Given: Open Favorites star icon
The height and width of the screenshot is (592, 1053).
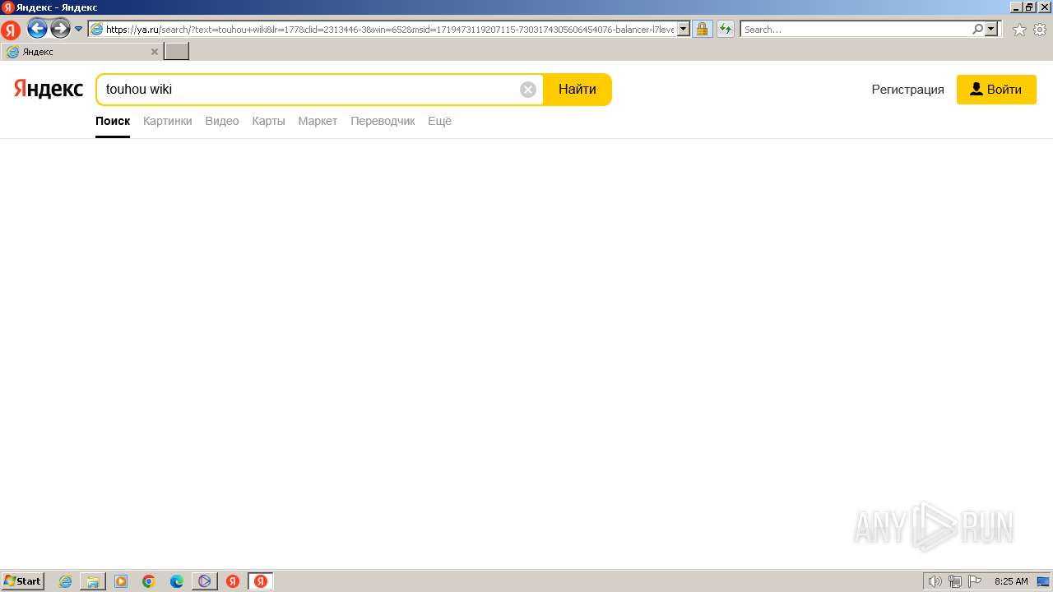Looking at the screenshot, I should (1019, 29).
